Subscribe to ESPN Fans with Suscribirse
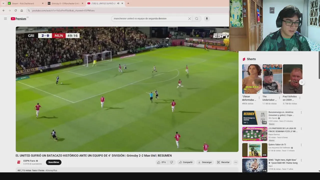This screenshot has width=320, height=180. pyautogui.click(x=53, y=162)
